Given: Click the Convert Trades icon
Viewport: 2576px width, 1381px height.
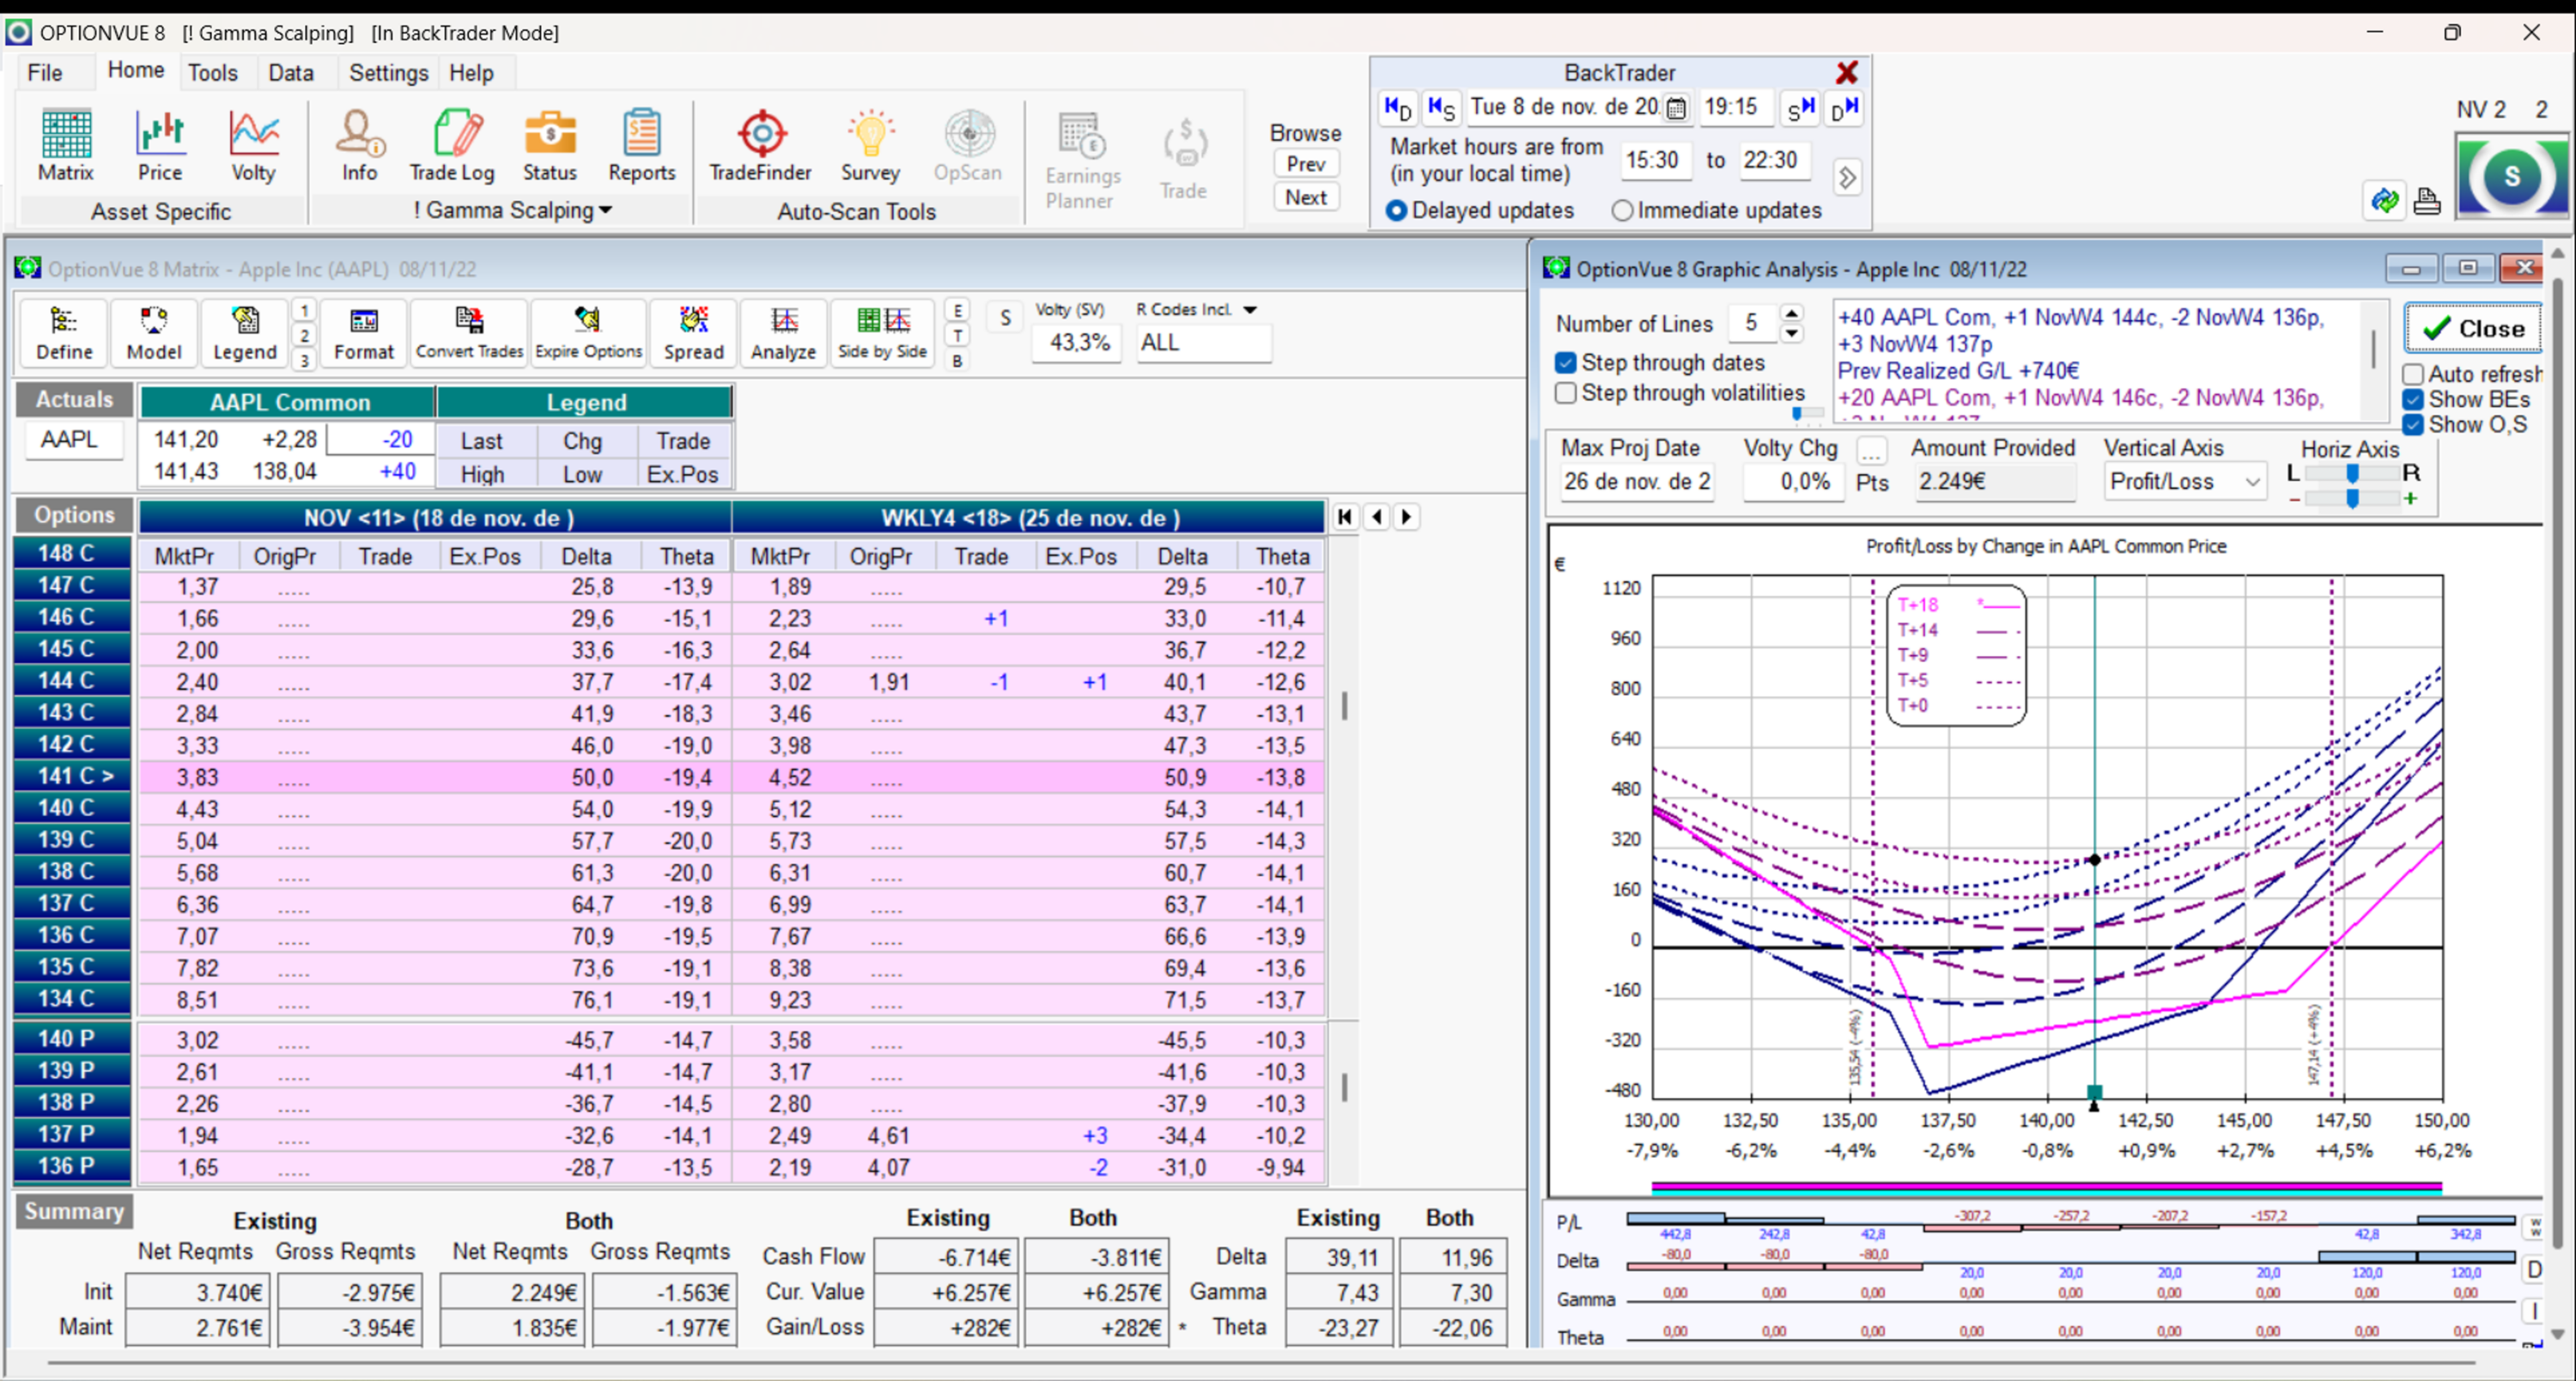Looking at the screenshot, I should click(469, 333).
